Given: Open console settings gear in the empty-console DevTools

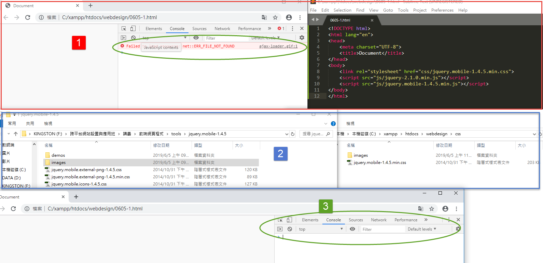Looking at the screenshot, I should [x=458, y=229].
